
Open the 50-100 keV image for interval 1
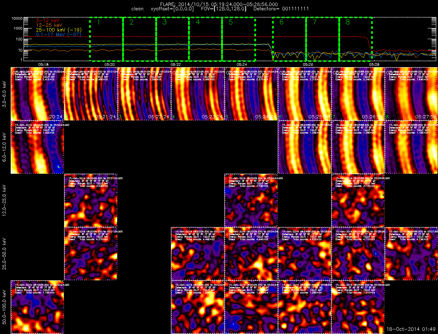click(37, 307)
